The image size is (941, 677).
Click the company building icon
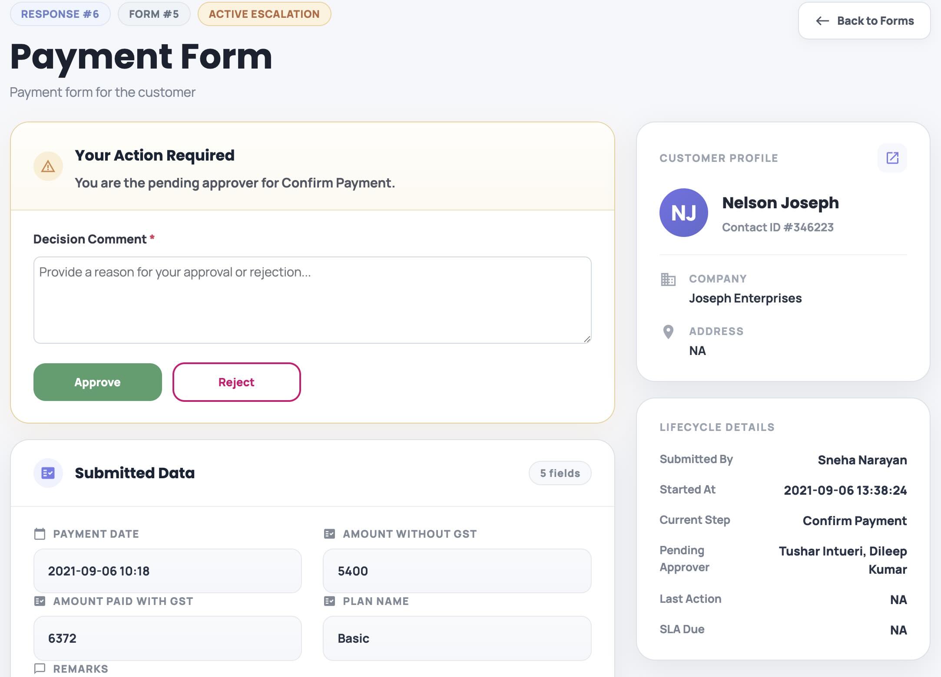point(668,279)
